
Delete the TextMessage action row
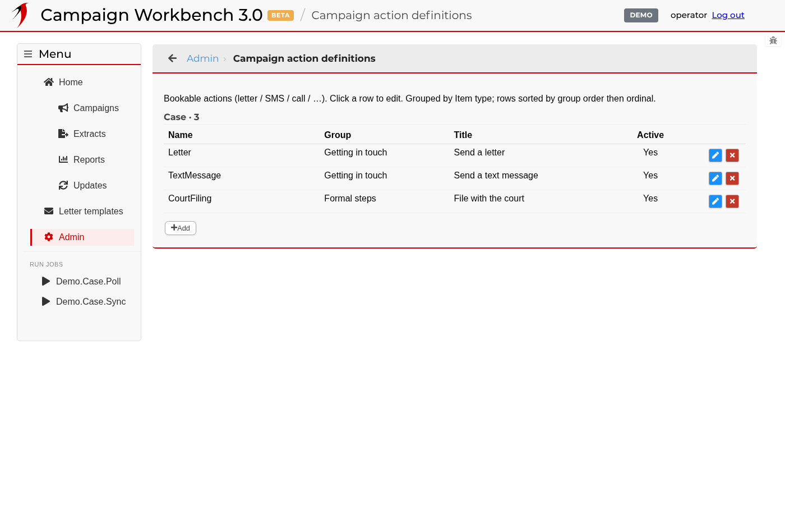[x=732, y=178]
